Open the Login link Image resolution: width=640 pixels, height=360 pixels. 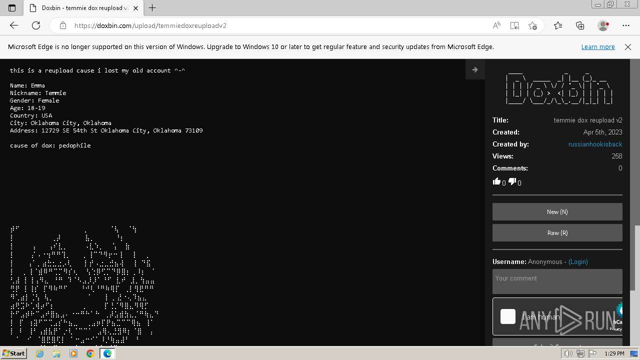click(x=578, y=262)
